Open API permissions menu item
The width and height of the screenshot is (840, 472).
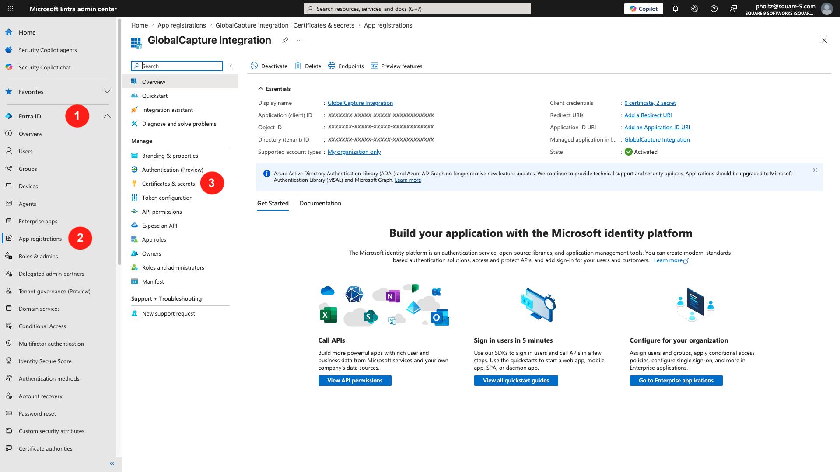click(x=162, y=212)
